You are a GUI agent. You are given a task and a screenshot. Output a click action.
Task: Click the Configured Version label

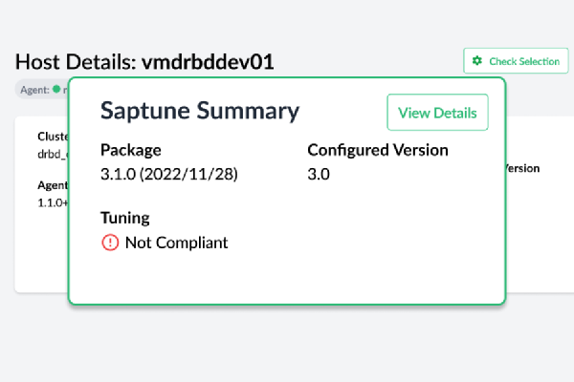pos(378,150)
